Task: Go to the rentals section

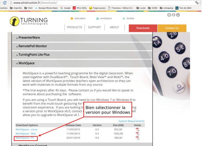Action: pos(128,18)
